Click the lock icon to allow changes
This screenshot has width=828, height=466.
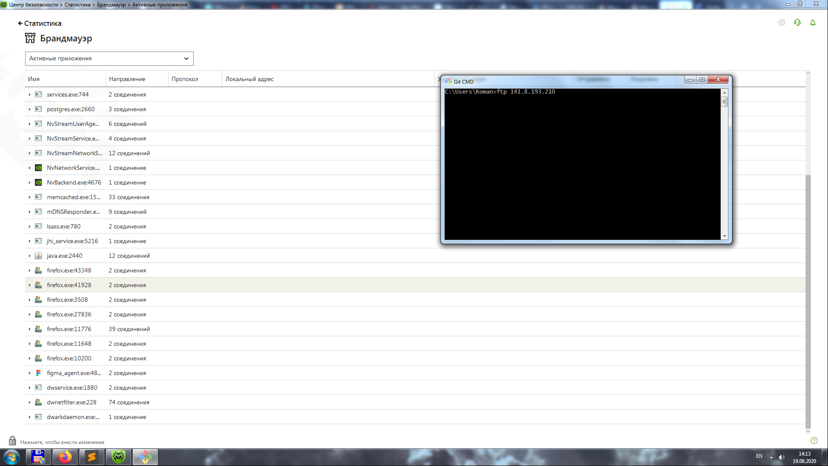tap(12, 441)
